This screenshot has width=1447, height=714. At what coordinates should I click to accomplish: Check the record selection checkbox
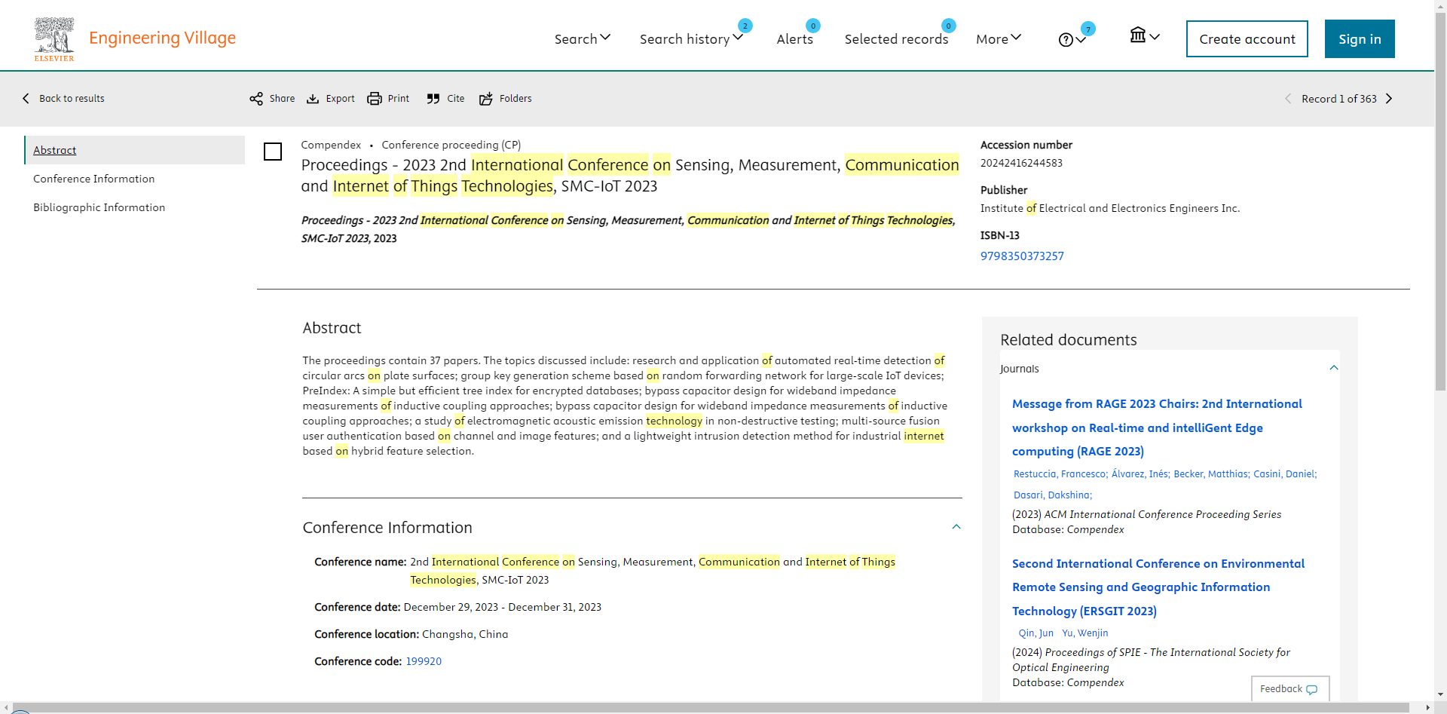(x=273, y=152)
